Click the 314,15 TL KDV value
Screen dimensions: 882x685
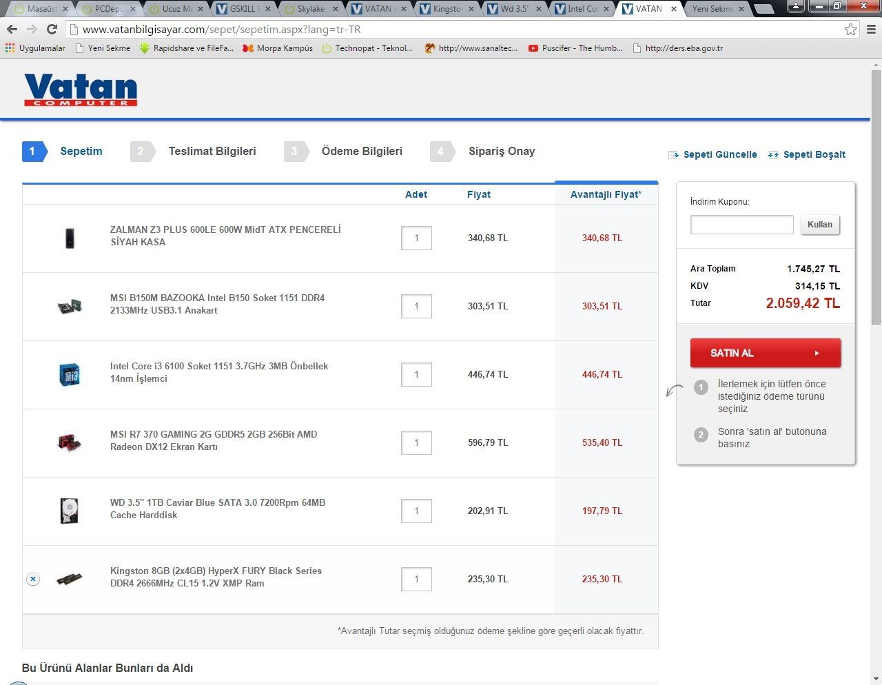[817, 286]
